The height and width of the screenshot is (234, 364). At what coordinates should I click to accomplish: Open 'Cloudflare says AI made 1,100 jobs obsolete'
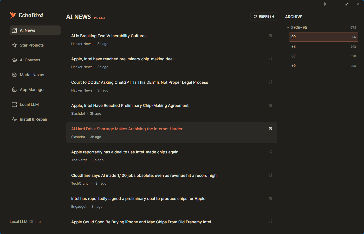[x=144, y=175]
